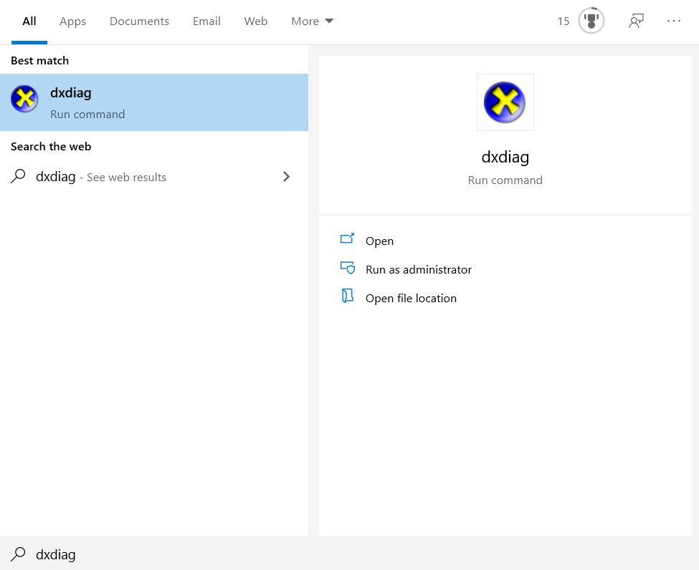Open the rewards medal badge icon
This screenshot has height=570, width=699.
591,21
